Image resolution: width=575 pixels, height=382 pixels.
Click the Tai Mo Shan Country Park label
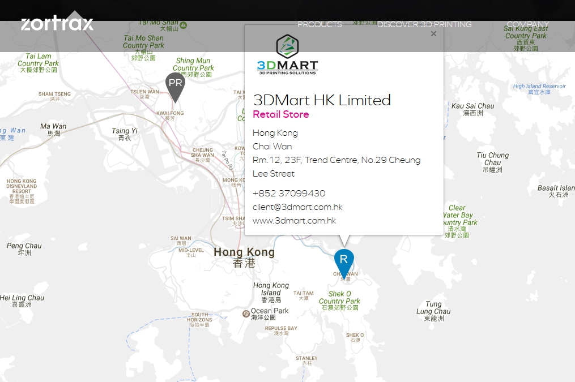[143, 48]
